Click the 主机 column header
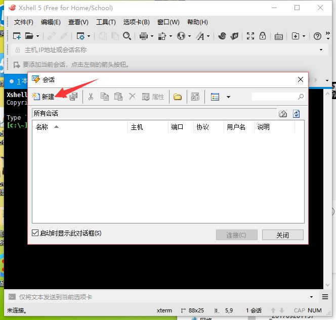 pyautogui.click(x=148, y=127)
